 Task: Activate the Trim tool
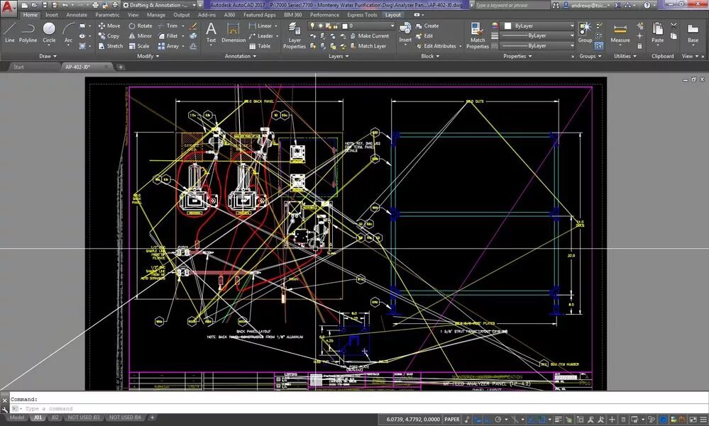[x=167, y=26]
